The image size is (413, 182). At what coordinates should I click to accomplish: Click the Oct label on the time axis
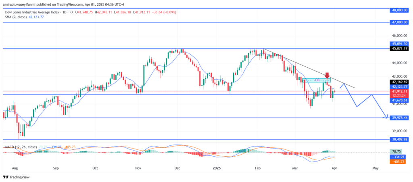[95, 168]
